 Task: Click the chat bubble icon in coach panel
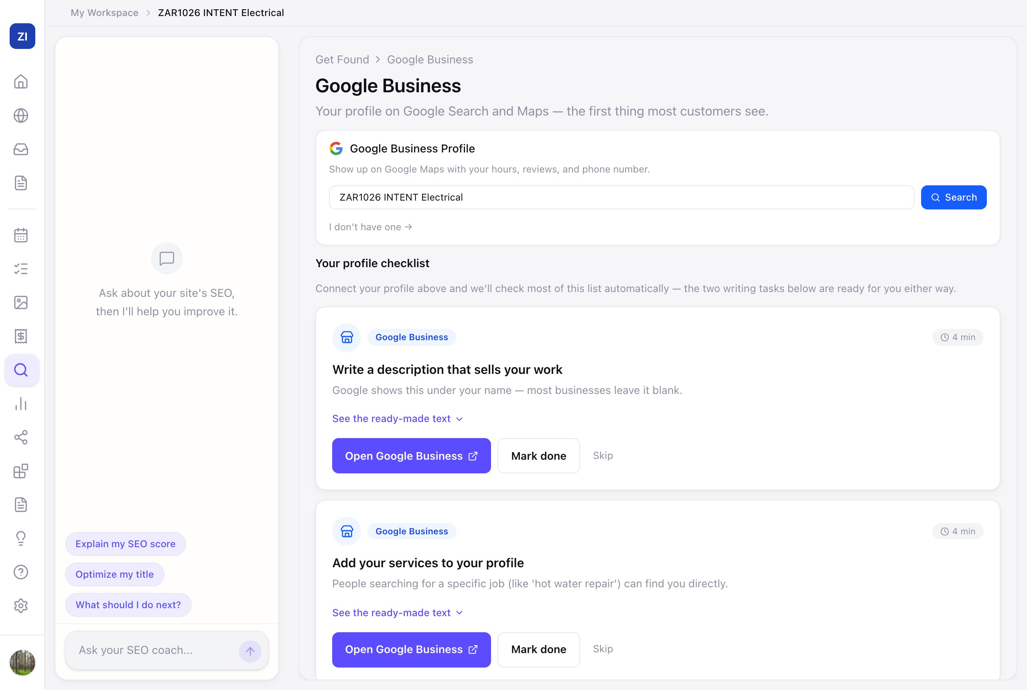[167, 258]
